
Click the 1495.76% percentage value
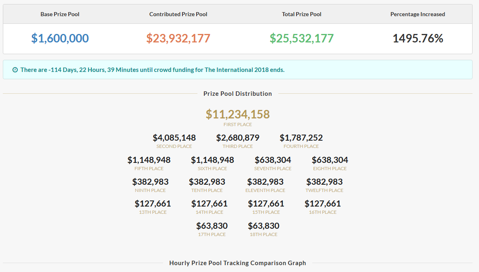click(418, 38)
